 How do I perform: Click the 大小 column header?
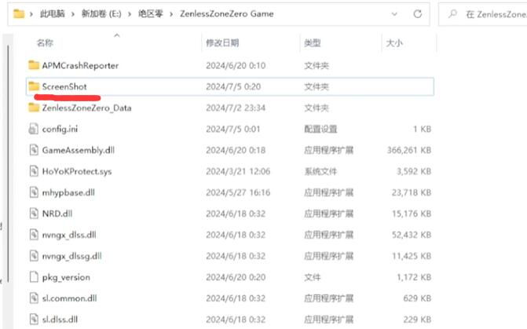[x=393, y=43]
